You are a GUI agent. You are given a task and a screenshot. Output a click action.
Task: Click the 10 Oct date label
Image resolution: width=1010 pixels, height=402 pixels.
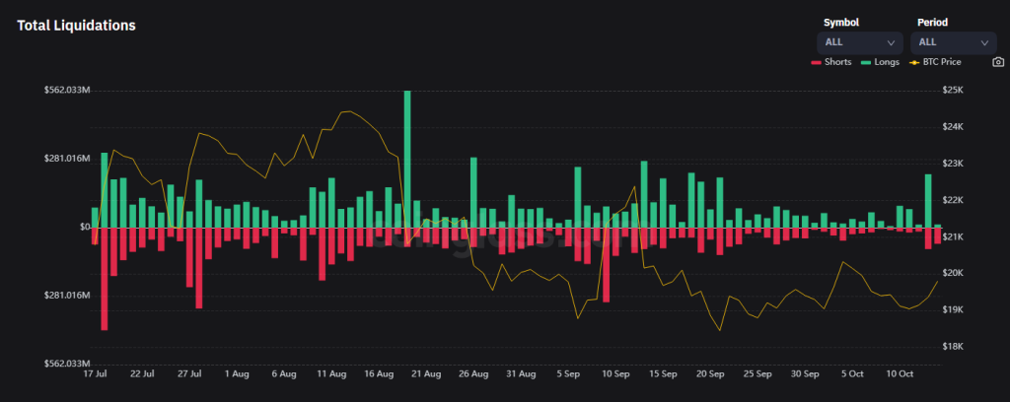[900, 373]
